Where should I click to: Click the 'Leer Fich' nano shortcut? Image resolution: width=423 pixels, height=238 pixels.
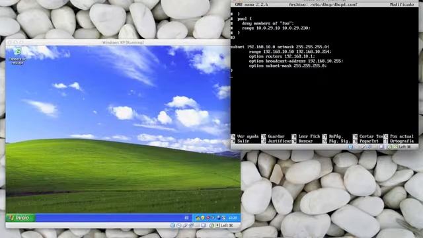pos(309,137)
